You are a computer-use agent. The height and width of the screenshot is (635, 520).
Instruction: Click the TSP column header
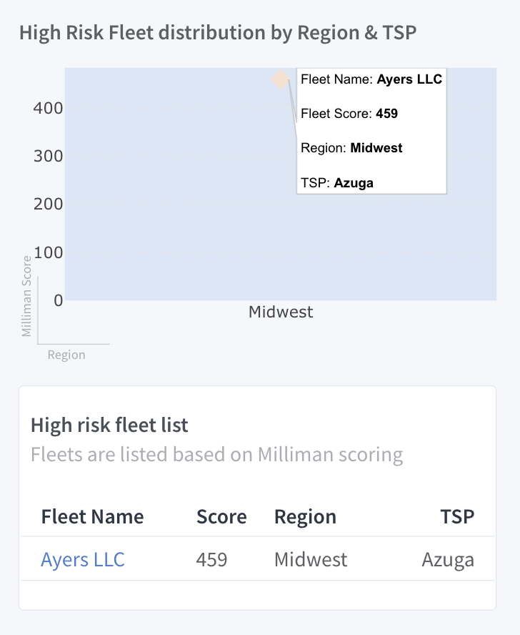tap(457, 516)
